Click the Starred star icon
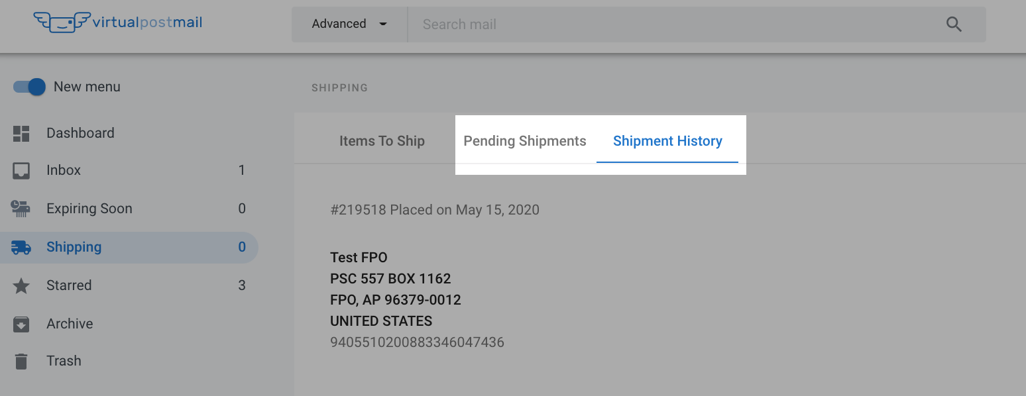This screenshot has width=1026, height=396. (x=21, y=286)
